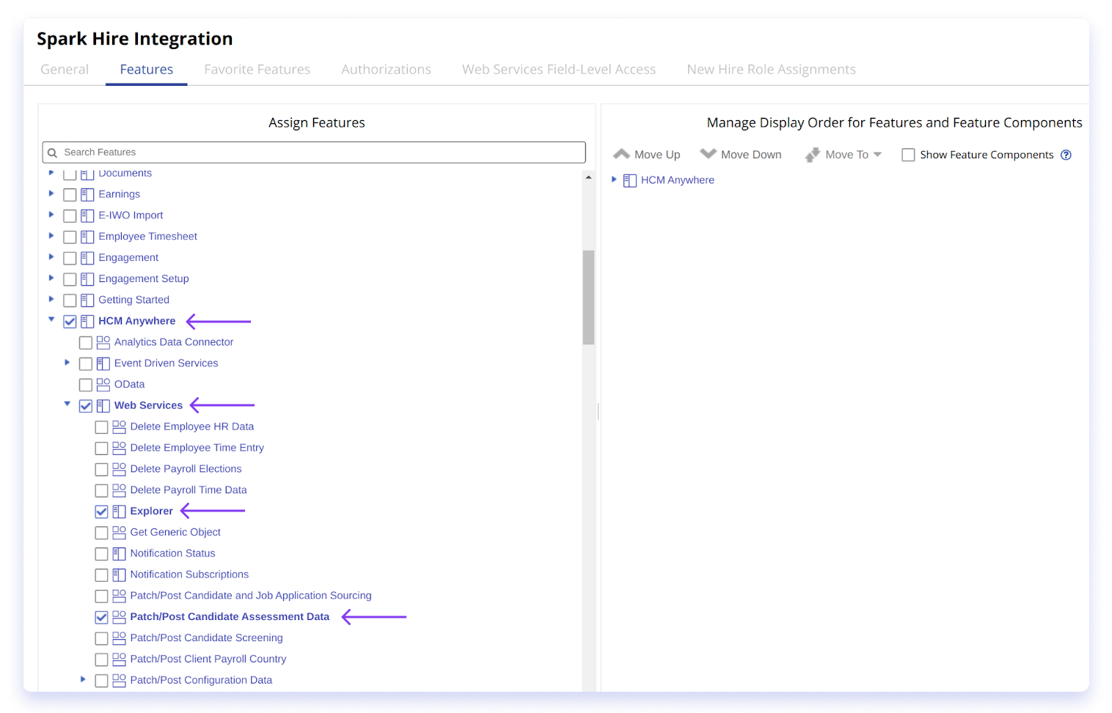Click the Get Generic Object component icon
The height and width of the screenshot is (713, 1112).
click(119, 533)
